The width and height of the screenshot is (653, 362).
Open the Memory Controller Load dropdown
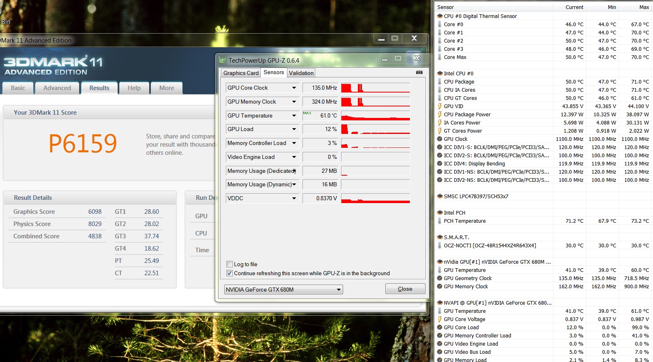click(294, 143)
